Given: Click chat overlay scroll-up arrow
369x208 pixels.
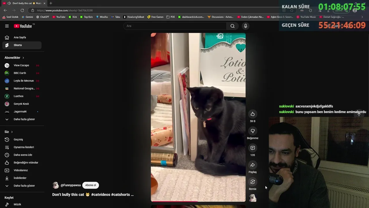Looking at the screenshot, I should (x=359, y=114).
